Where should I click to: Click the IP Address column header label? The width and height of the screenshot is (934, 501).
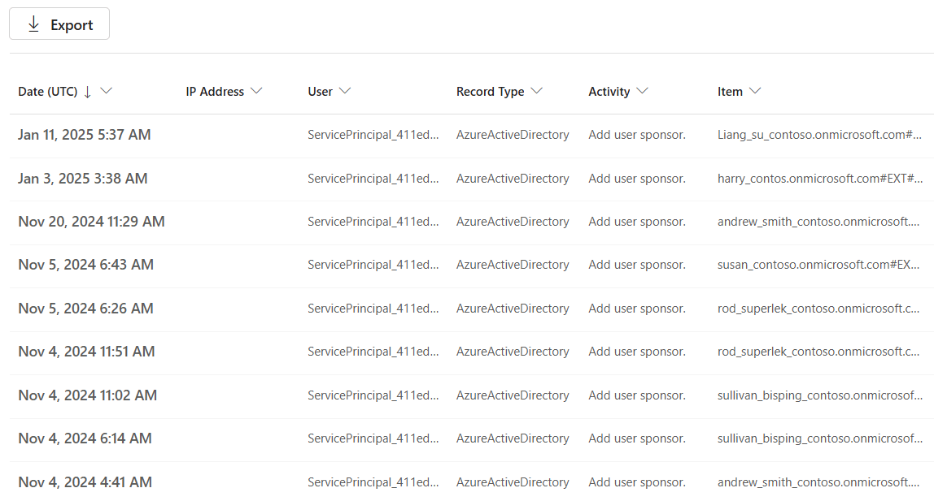point(214,91)
